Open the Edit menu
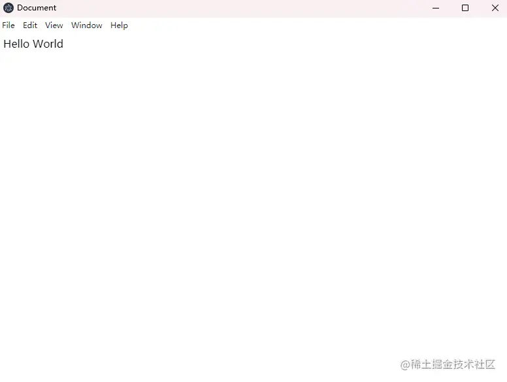This screenshot has width=507, height=382. (x=30, y=25)
